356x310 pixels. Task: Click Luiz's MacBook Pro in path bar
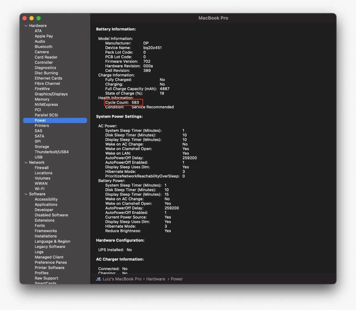point(122,279)
